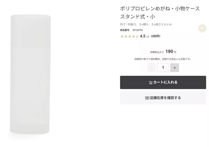Viewport: 209px width, 147px height.
Task: Decrease quantity with the minus button
Action: coord(152,68)
